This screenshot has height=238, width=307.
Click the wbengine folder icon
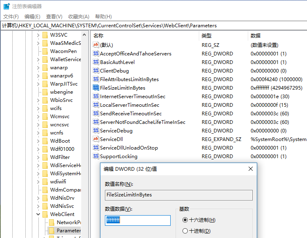coord(45,92)
